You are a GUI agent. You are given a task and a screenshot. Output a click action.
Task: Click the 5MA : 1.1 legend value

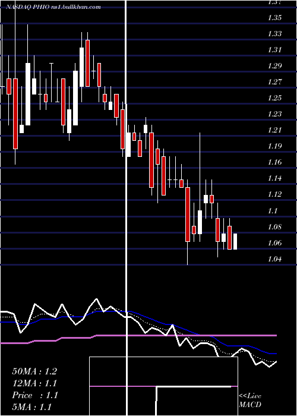(32, 407)
